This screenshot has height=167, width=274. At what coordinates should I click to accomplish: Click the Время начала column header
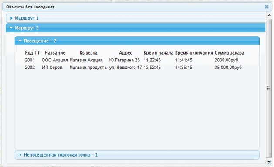158,53
